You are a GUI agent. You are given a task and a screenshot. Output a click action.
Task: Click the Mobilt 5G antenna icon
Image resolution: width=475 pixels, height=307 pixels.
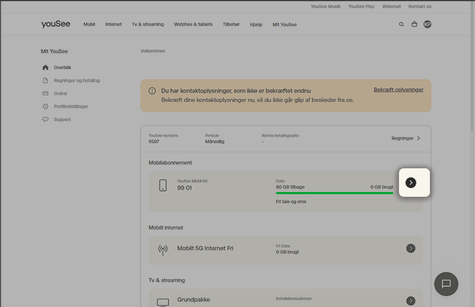click(x=163, y=250)
